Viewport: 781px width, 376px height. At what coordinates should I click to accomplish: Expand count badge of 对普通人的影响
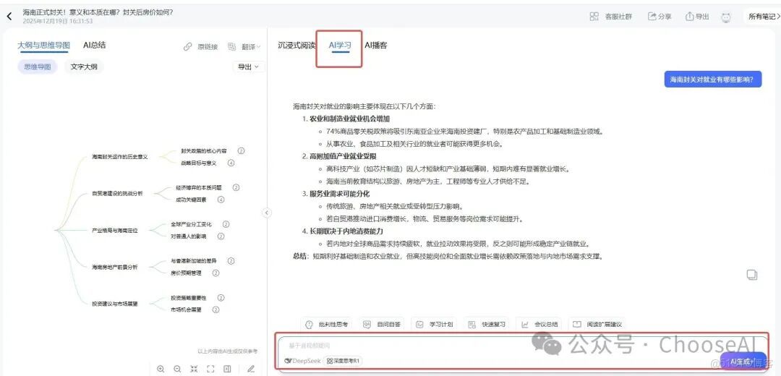(x=221, y=236)
